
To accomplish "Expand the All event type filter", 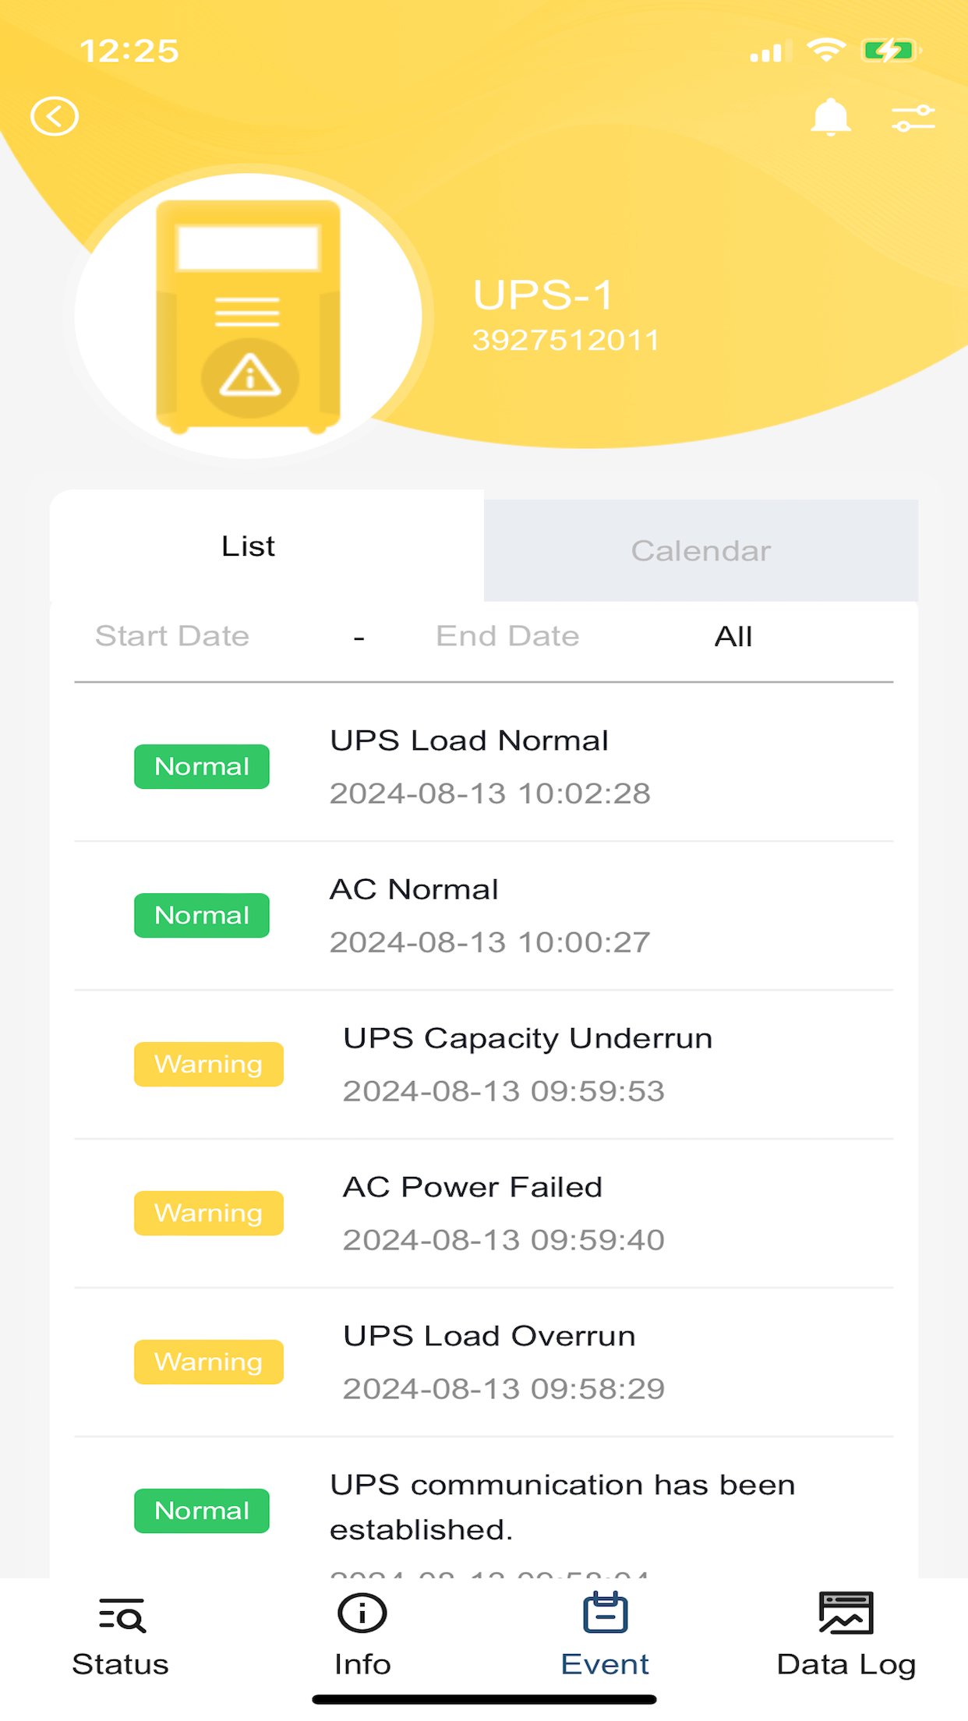I will tap(733, 637).
